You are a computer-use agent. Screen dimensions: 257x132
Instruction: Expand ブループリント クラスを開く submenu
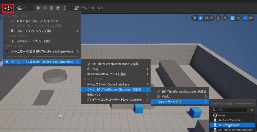(42, 31)
